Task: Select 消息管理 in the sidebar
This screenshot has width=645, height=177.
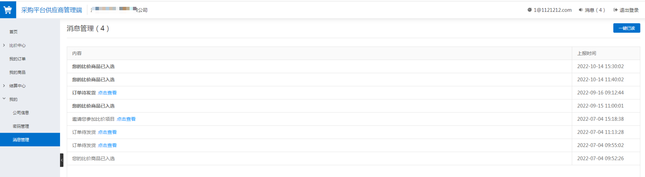Action: [x=30, y=139]
